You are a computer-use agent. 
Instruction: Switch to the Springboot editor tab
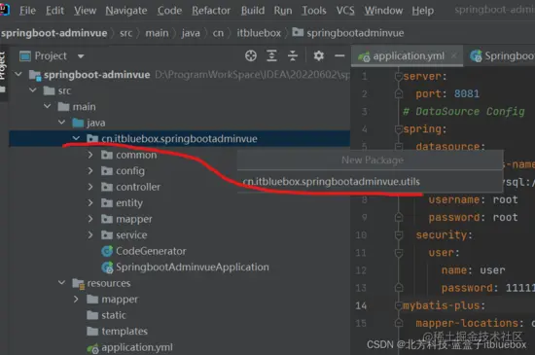point(502,56)
